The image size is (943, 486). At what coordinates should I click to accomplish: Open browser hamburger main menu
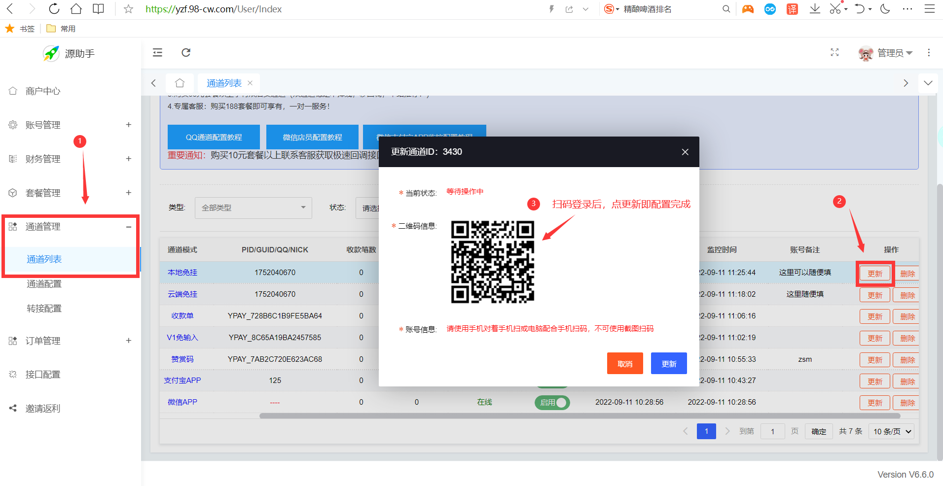point(930,9)
